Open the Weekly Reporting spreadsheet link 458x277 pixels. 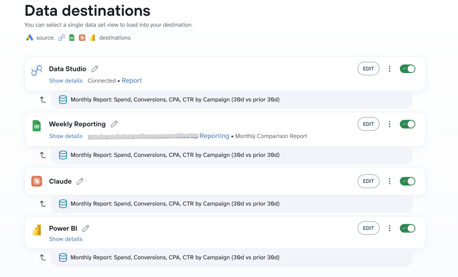203,136
